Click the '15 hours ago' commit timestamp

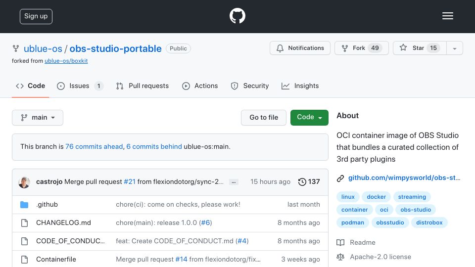[270, 181]
